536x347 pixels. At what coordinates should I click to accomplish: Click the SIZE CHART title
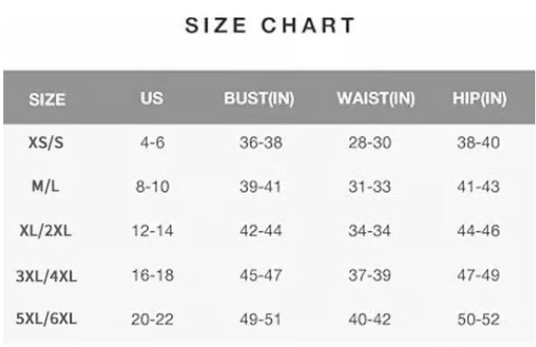pyautogui.click(x=269, y=26)
